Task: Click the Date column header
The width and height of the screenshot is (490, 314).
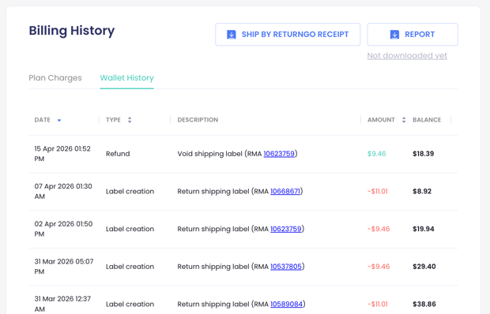Action: tap(43, 120)
